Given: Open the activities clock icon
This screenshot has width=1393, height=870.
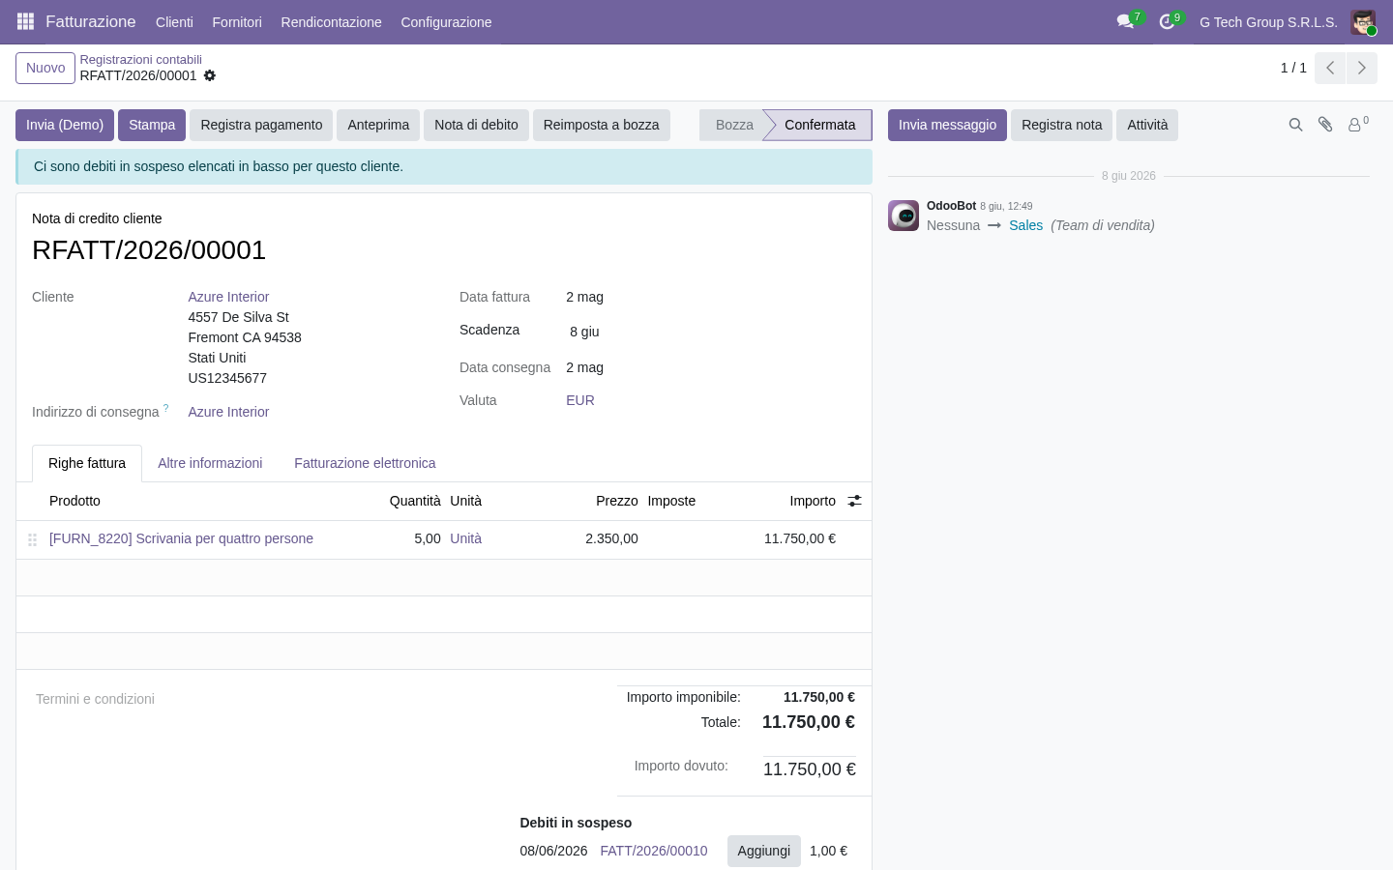Looking at the screenshot, I should tap(1167, 21).
